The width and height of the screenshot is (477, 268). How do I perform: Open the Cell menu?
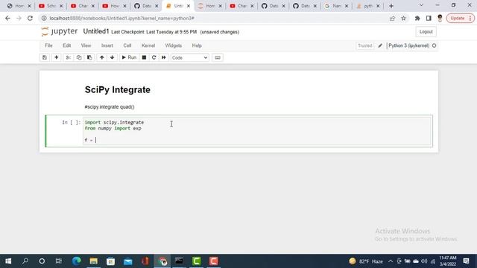(x=127, y=45)
